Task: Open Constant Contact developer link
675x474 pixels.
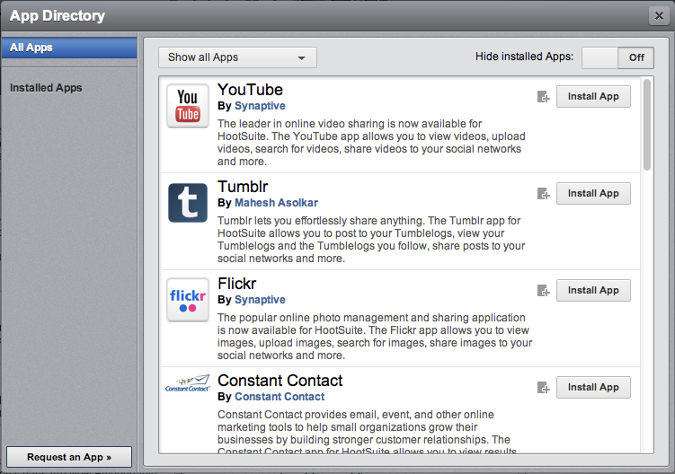Action: point(280,397)
